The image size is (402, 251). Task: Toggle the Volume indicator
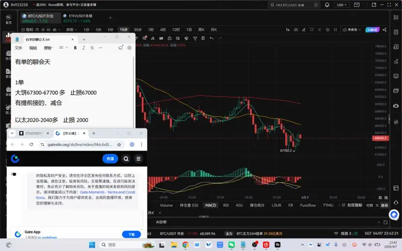click(166, 205)
